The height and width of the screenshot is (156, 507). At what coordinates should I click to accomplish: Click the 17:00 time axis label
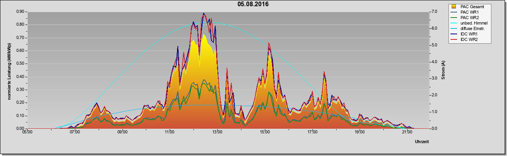312,132
